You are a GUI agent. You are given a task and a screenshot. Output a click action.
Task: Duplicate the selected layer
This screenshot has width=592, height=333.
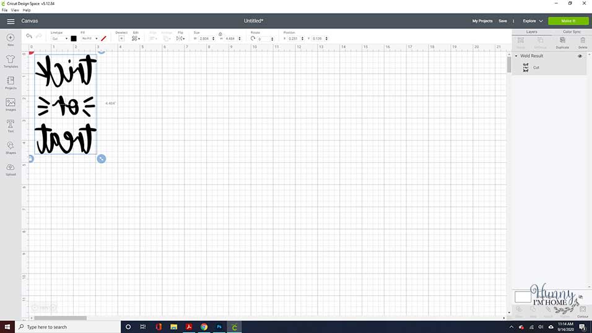562,43
